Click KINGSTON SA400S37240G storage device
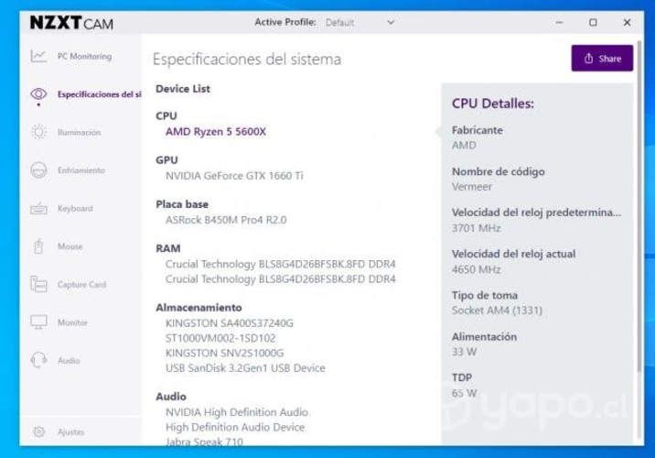The width and height of the screenshot is (655, 458). point(229,323)
